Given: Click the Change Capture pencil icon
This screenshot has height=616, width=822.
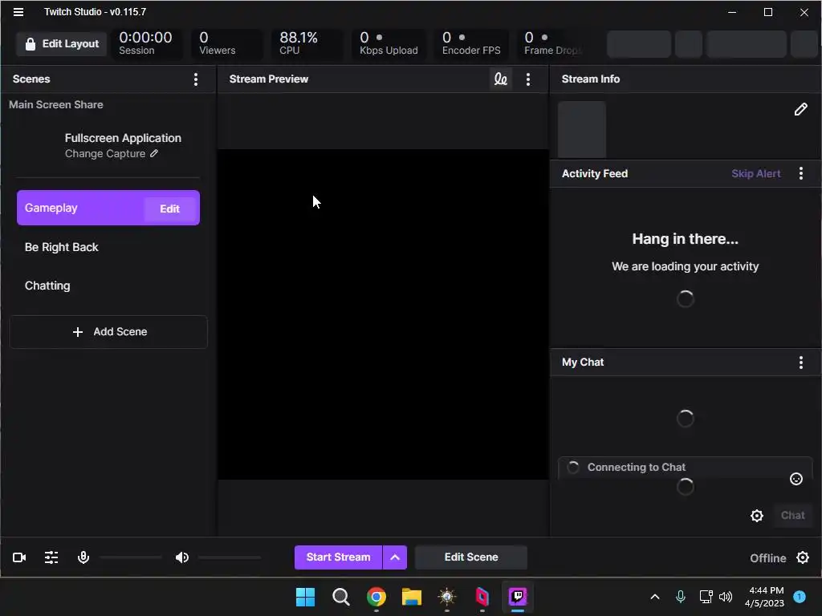Looking at the screenshot, I should (x=154, y=153).
